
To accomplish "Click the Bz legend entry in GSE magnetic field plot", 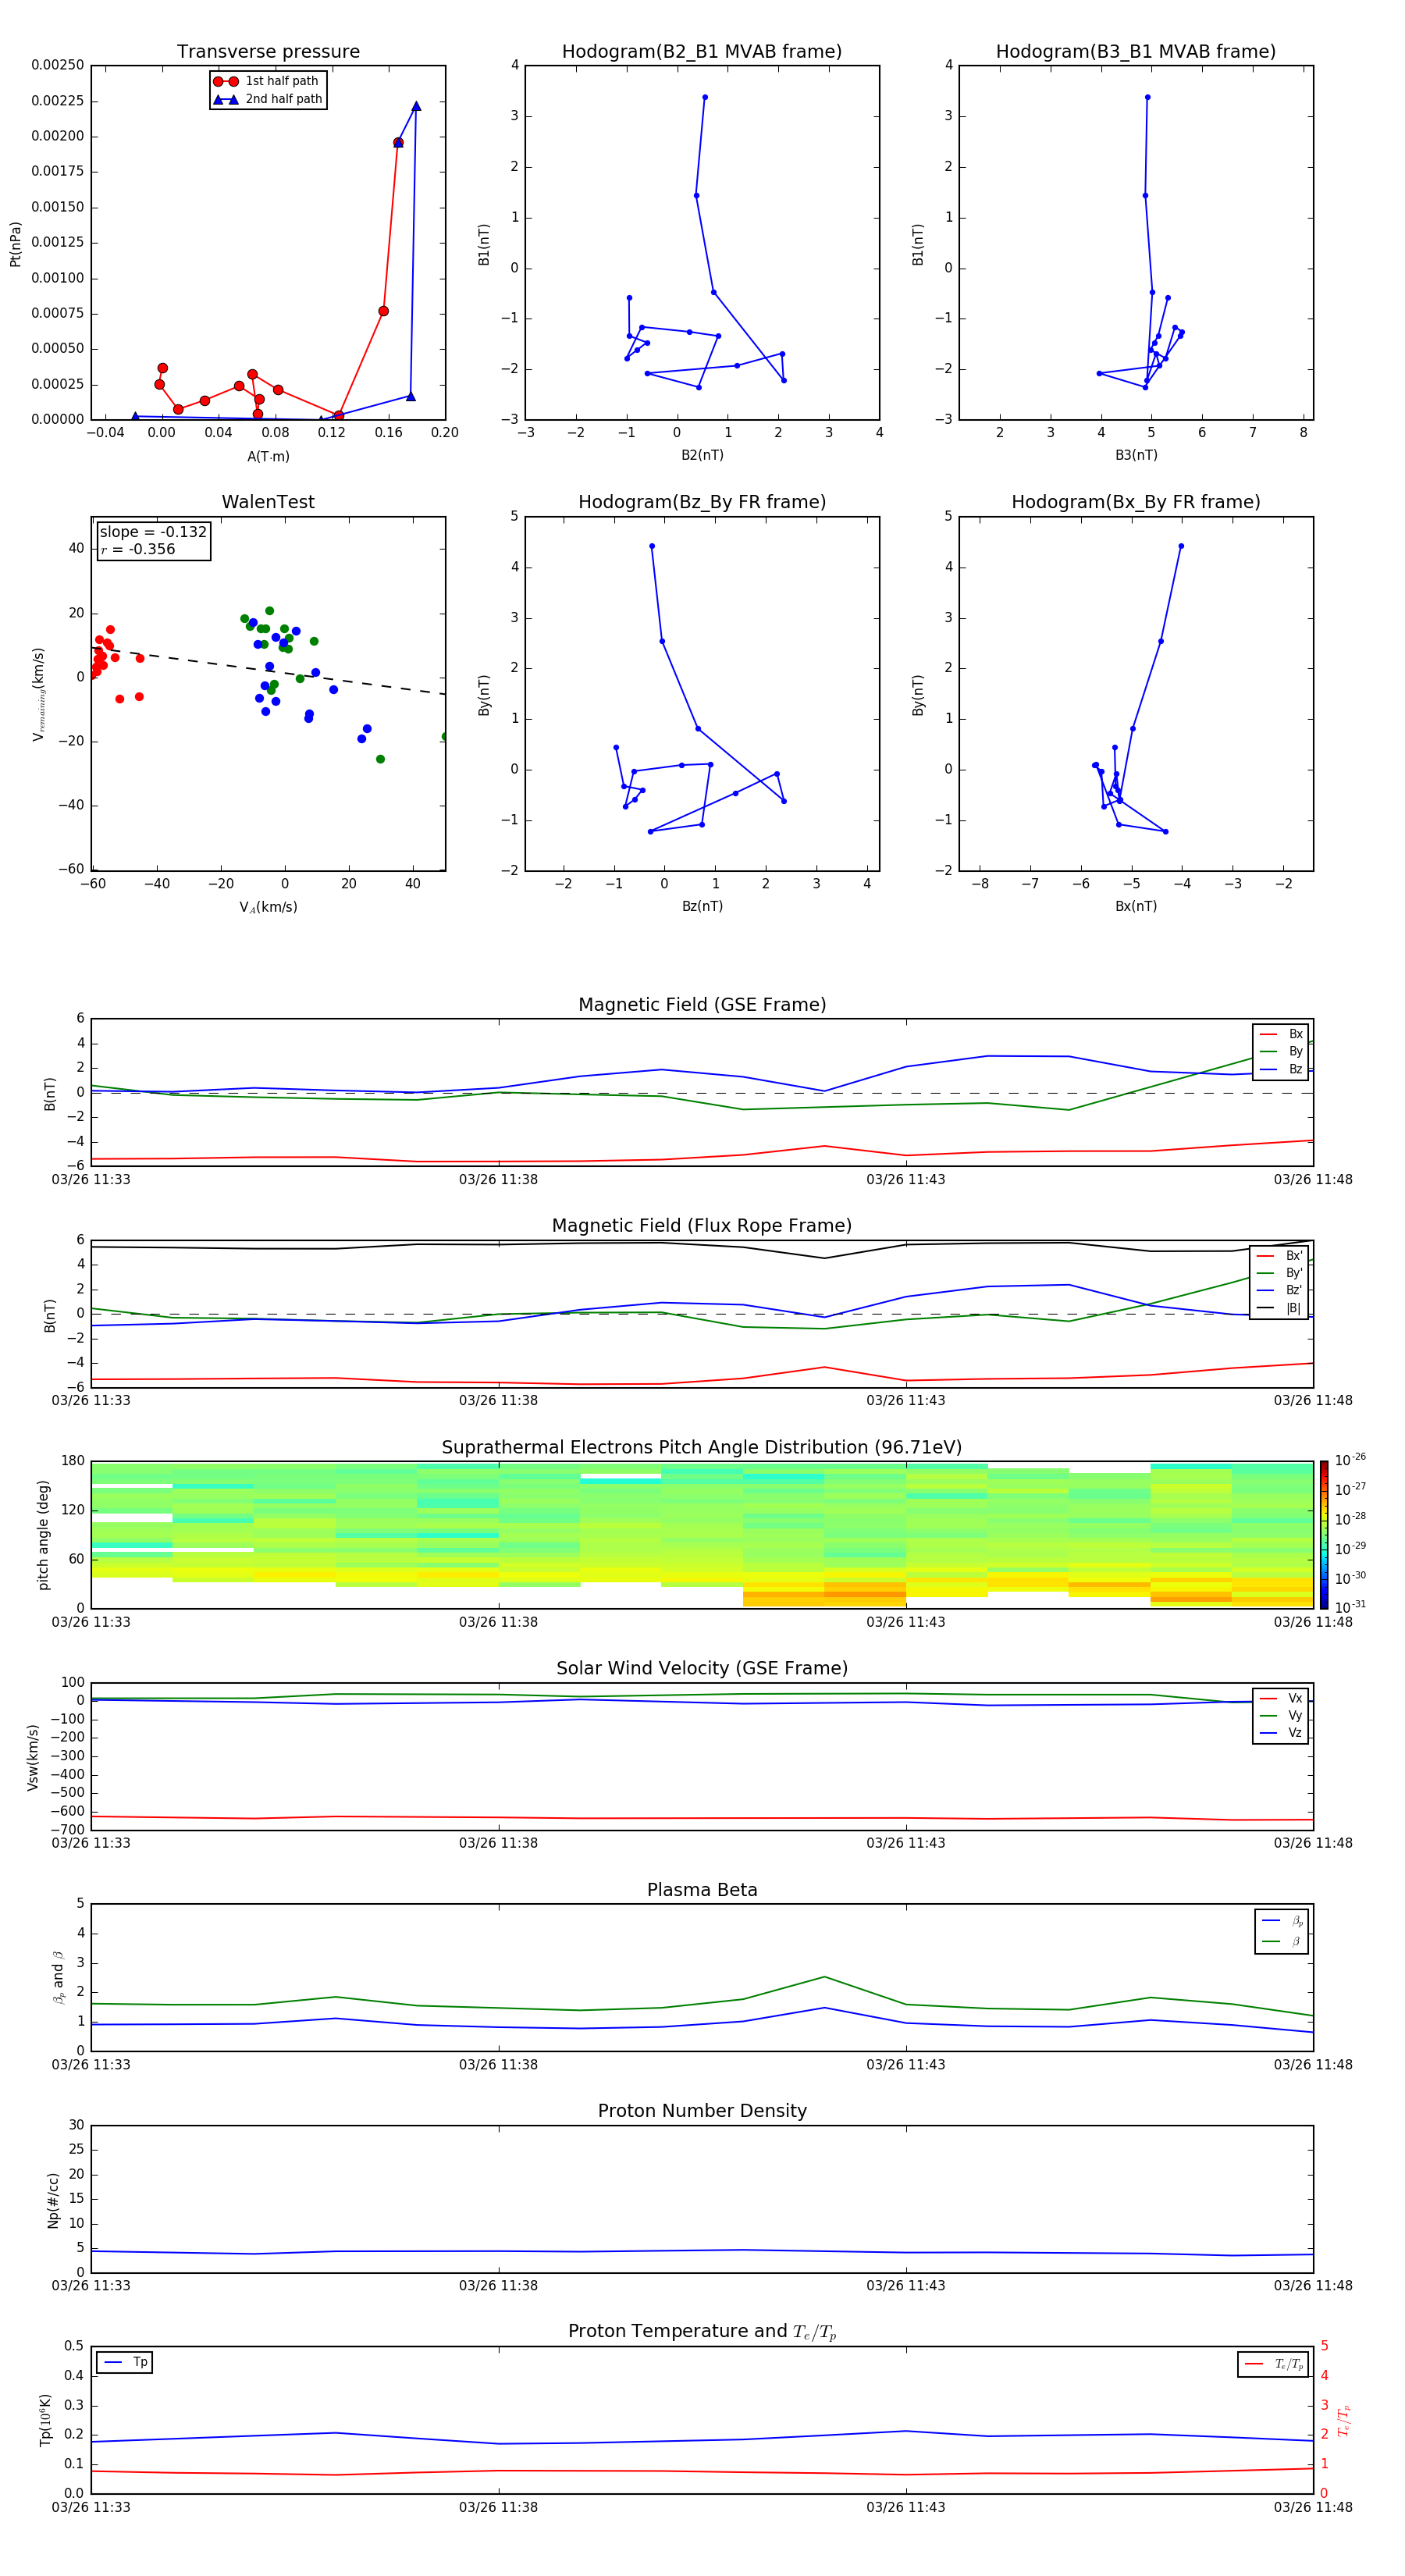I will [x=1281, y=1069].
